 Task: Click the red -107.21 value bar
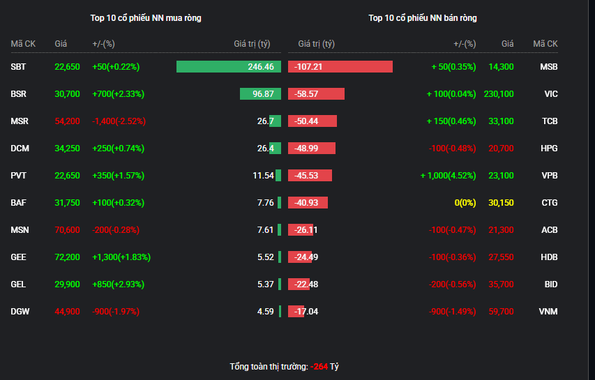(x=340, y=67)
